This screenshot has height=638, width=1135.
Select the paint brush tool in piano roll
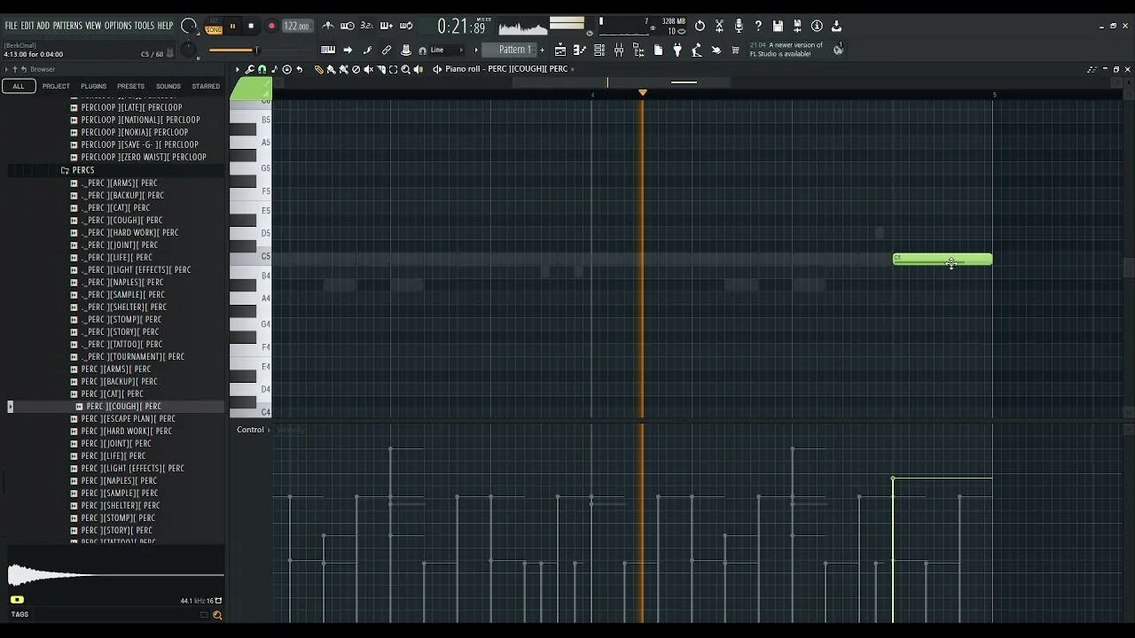pos(331,69)
